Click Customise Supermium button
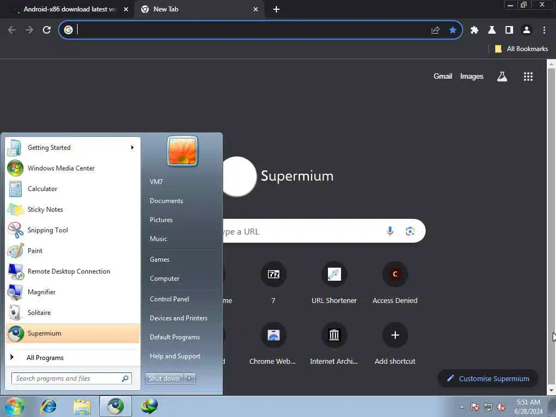The image size is (556, 417). 488,378
